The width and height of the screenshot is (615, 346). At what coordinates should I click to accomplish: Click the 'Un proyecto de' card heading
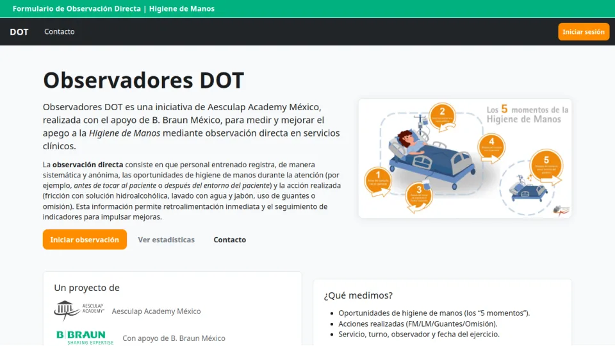click(86, 288)
